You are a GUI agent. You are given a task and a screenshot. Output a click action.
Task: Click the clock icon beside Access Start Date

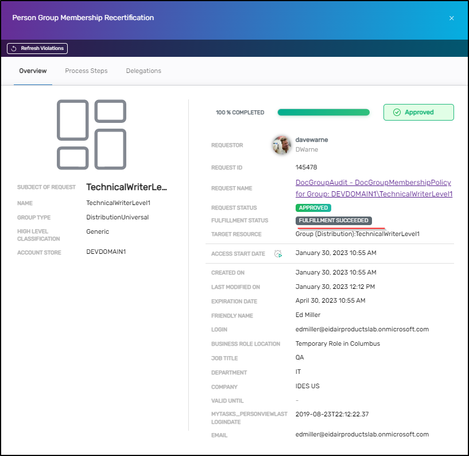(277, 253)
